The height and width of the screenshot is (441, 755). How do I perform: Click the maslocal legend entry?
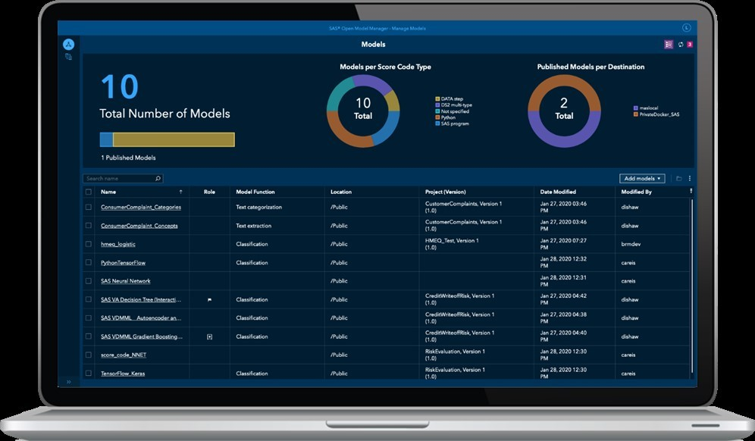646,108
